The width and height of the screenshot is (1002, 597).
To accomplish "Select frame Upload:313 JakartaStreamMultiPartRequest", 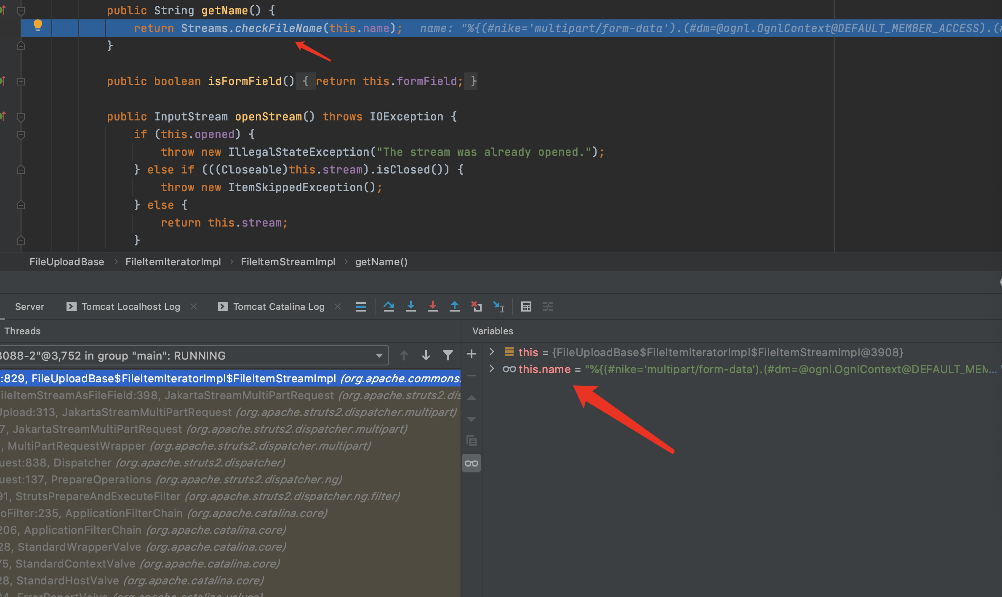I will tap(230, 412).
